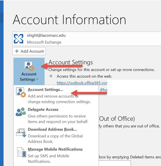Click the '(Out of Office)' heading text
The width and height of the screenshot is (161, 166).
(117, 119)
